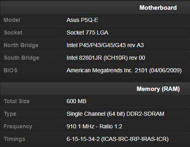Click the 600 MB value
This screenshot has width=190, height=147.
click(76, 101)
